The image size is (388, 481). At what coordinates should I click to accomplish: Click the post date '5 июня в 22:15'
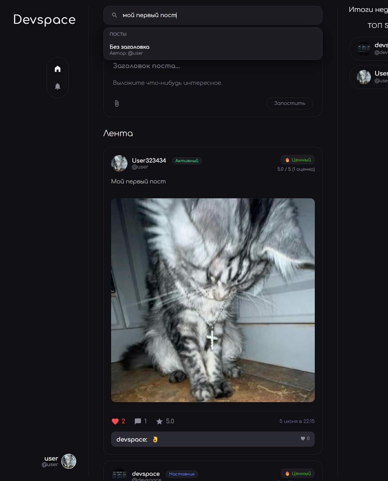[297, 421]
